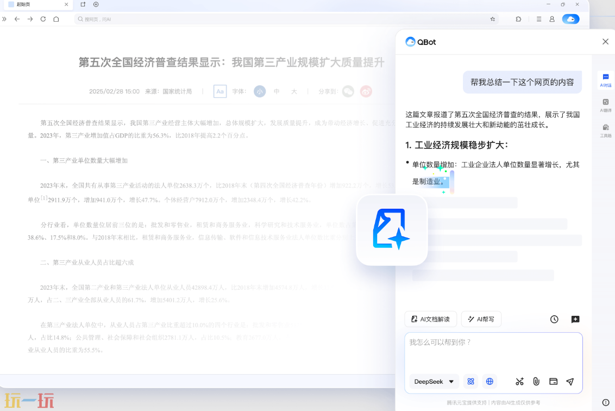
Task: Click the paperclip attachment icon
Action: [x=536, y=382]
